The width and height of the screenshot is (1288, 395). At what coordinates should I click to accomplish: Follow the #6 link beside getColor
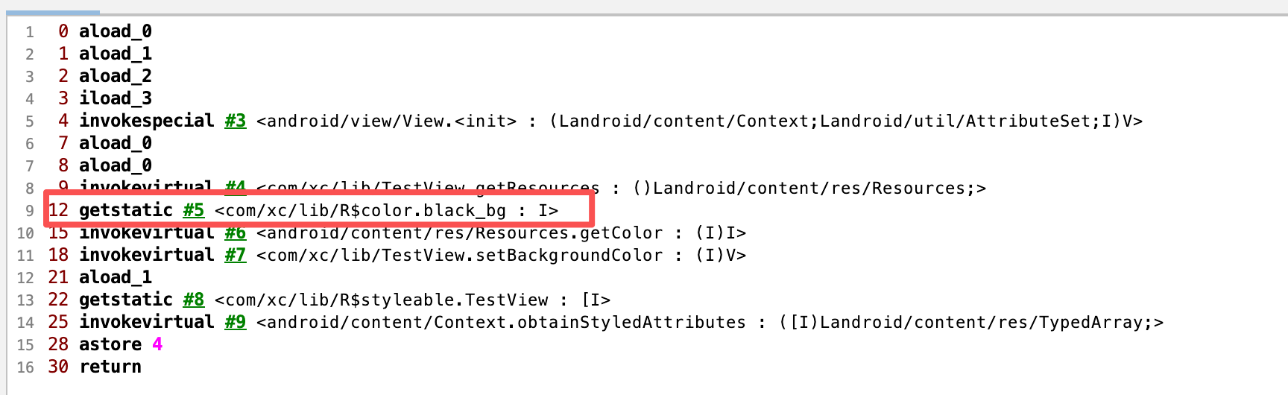click(x=236, y=233)
